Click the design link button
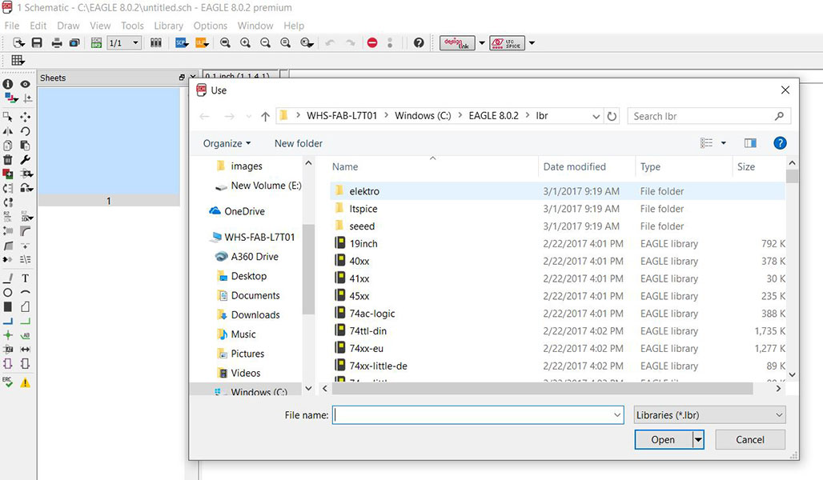Viewport: 823px width, 480px height. [x=457, y=43]
